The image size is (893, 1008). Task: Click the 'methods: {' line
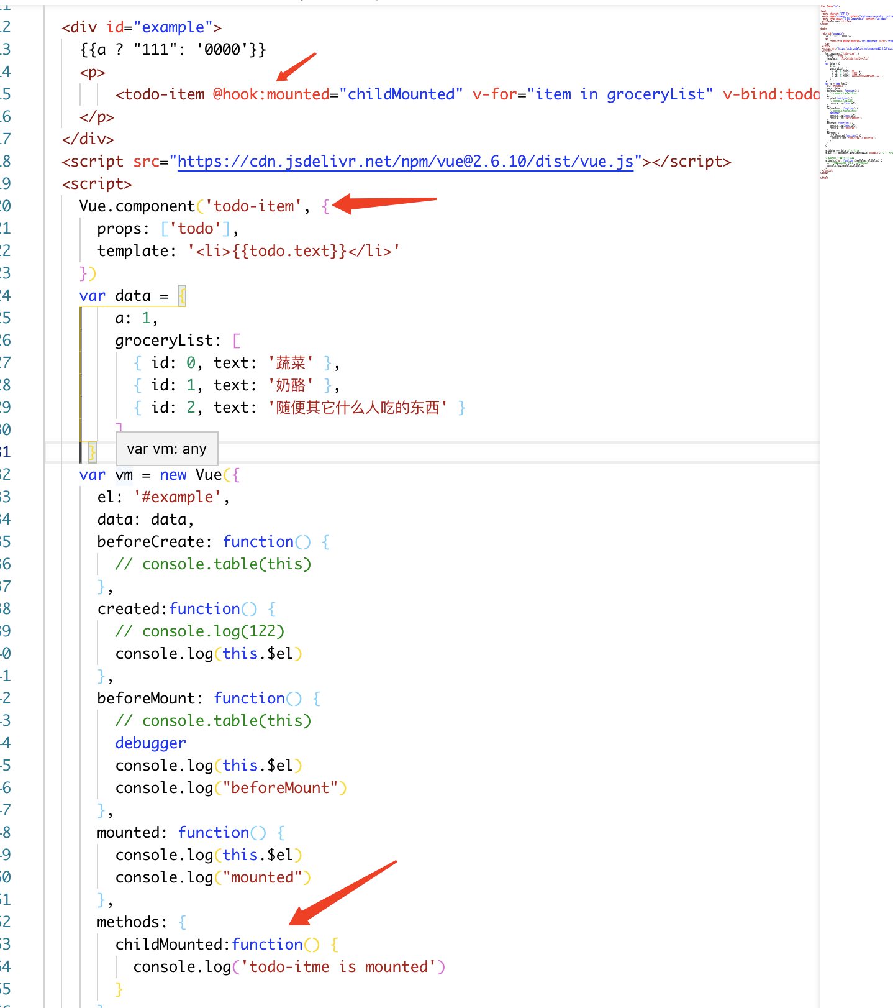142,922
